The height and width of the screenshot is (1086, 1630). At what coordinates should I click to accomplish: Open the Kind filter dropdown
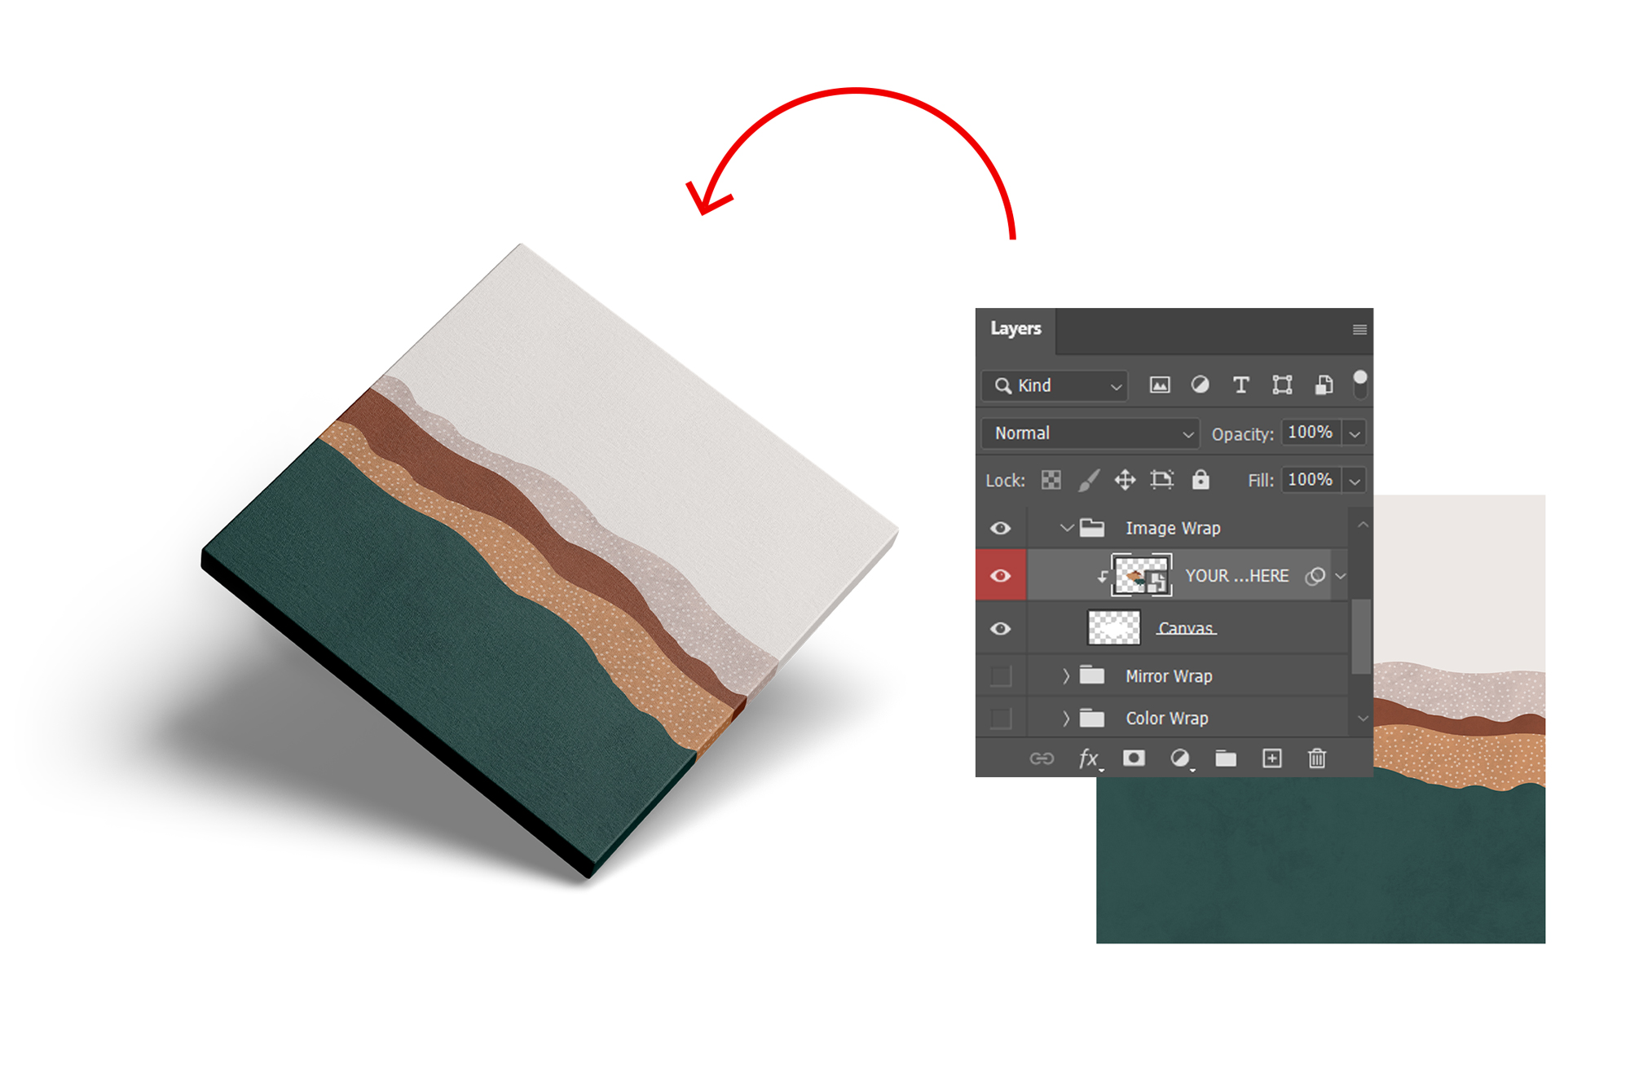click(1055, 385)
